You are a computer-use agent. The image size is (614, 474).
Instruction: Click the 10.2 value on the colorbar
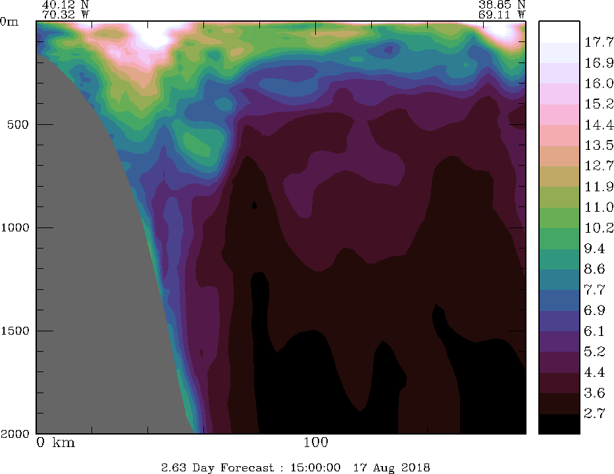click(599, 228)
